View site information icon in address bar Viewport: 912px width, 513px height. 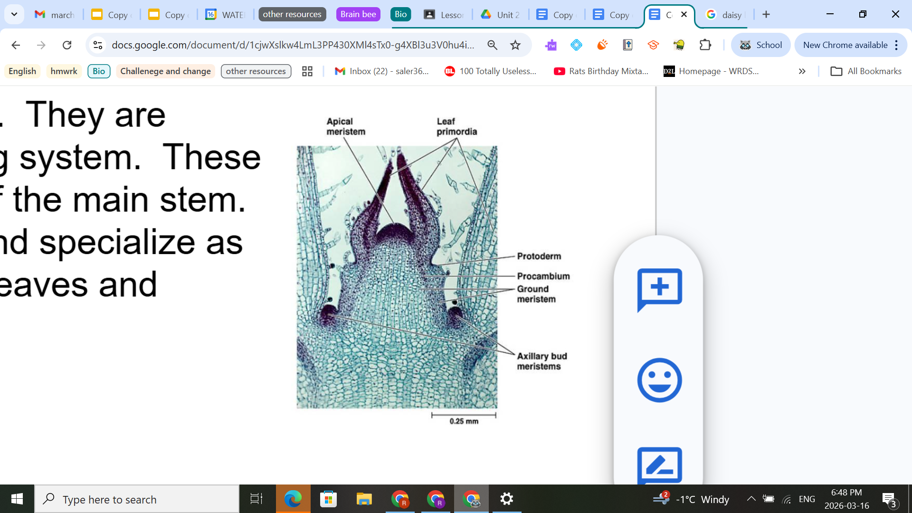tap(98, 45)
